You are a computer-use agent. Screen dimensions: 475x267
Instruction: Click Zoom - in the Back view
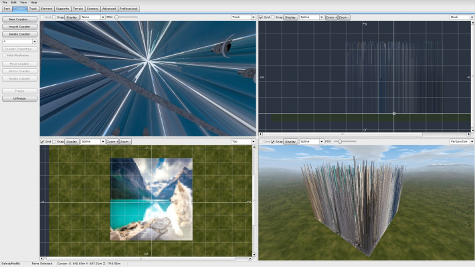point(344,17)
